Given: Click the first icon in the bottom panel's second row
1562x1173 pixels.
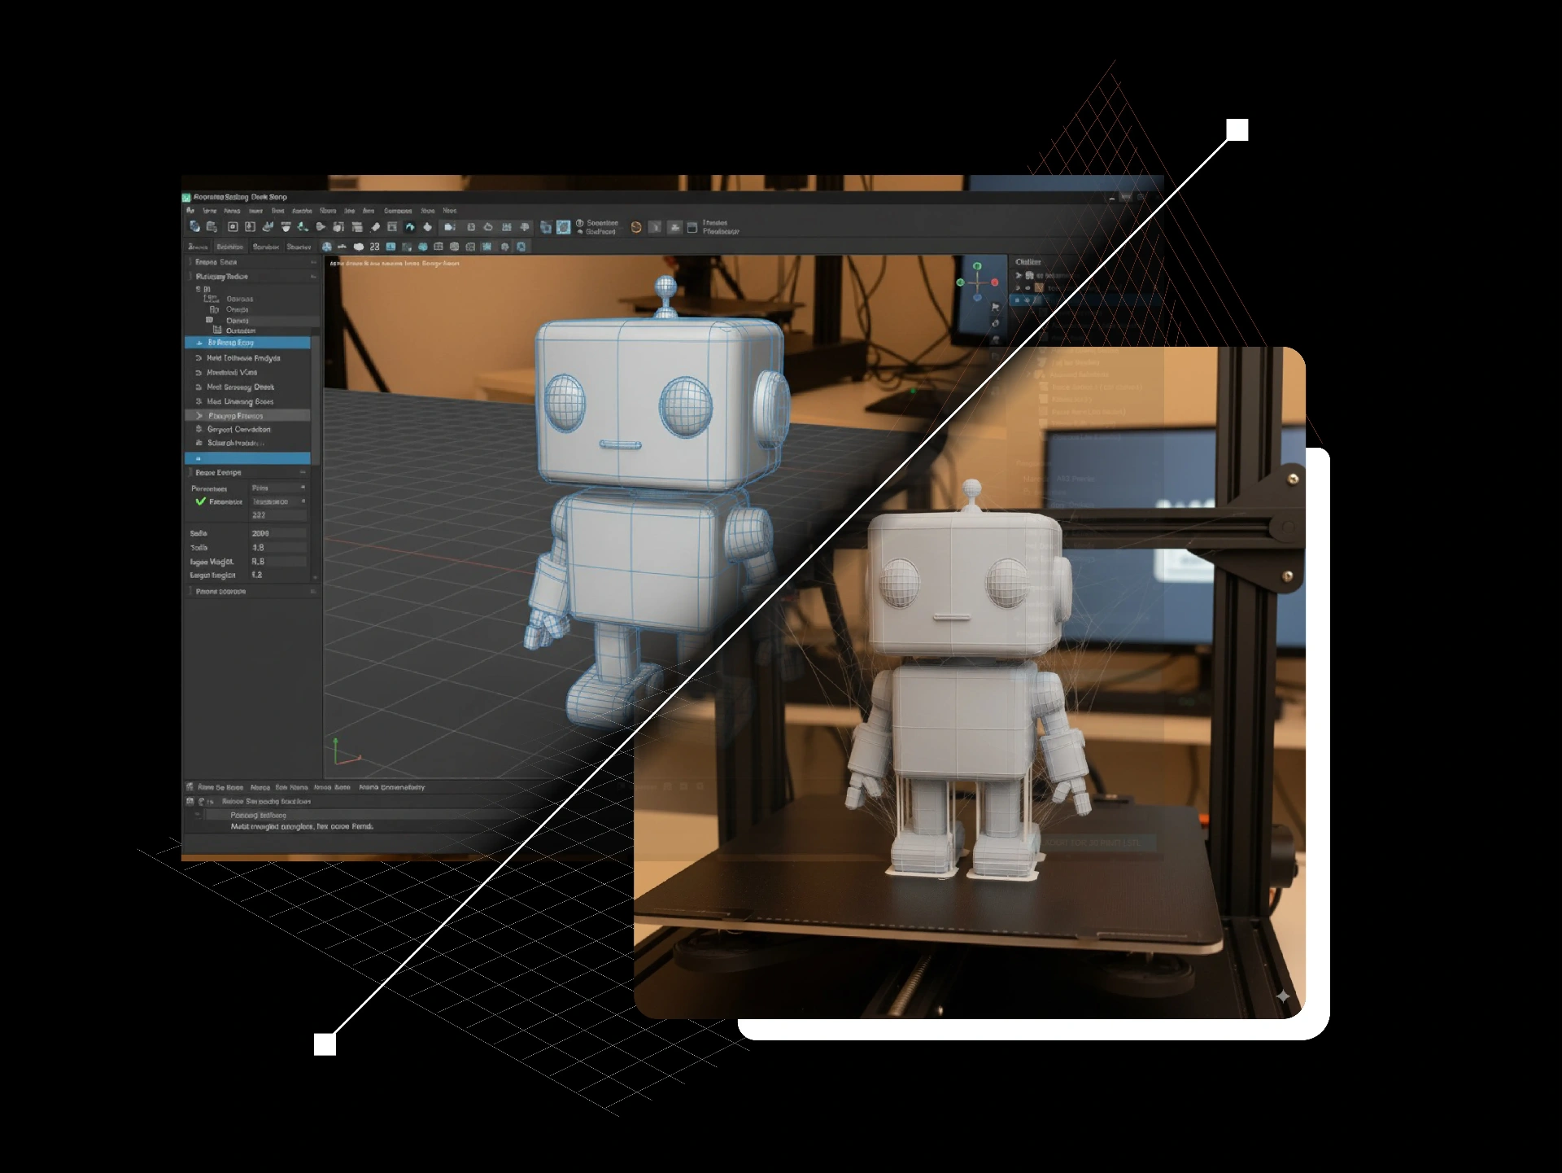Looking at the screenshot, I should 190,801.
